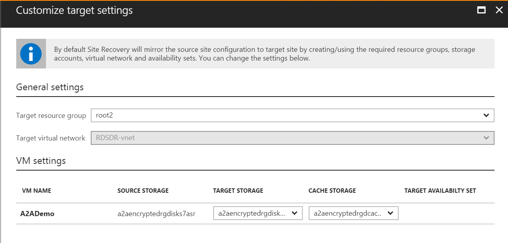Maximize the Customize target settings blade
Screen dimensions: 508x243
(x=481, y=10)
